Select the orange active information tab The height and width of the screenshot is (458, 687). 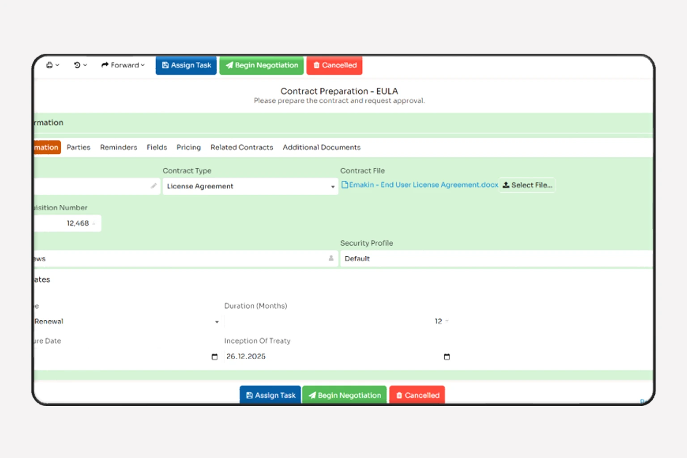coord(47,147)
